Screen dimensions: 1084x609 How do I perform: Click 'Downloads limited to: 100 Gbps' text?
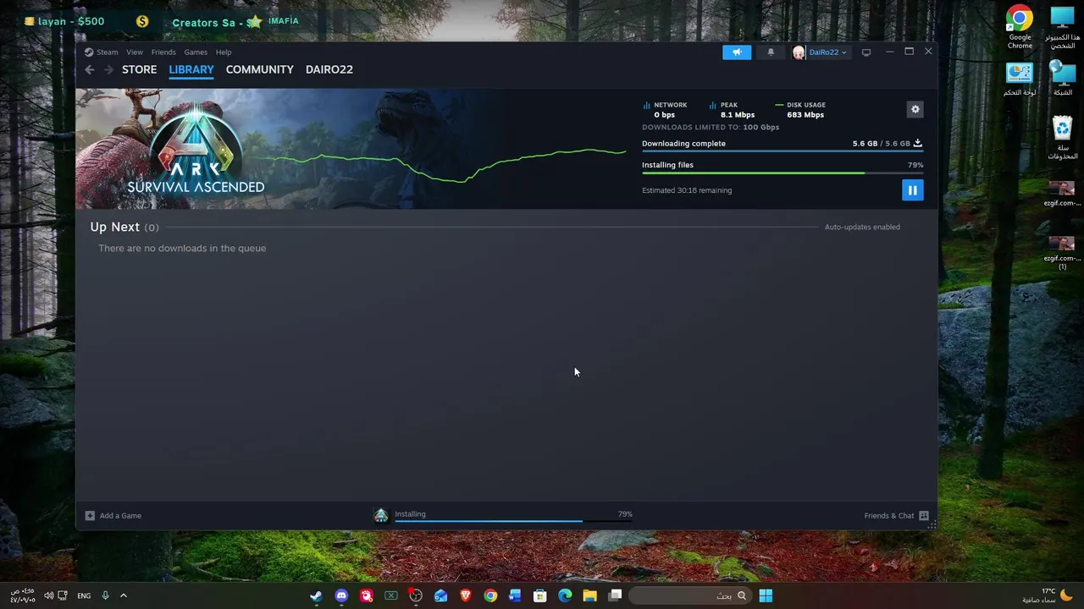click(711, 127)
